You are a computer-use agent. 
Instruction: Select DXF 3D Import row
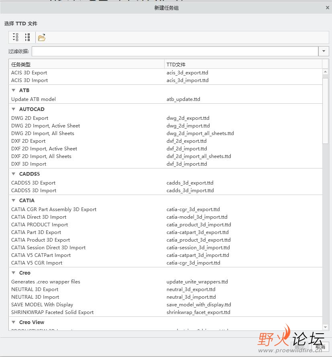coord(165,164)
